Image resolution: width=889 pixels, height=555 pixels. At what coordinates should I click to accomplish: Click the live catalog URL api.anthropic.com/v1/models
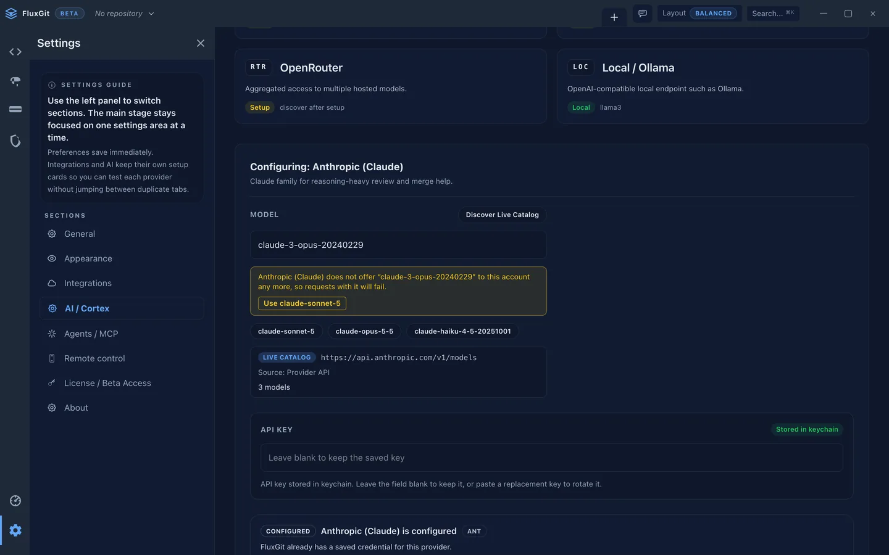(399, 358)
